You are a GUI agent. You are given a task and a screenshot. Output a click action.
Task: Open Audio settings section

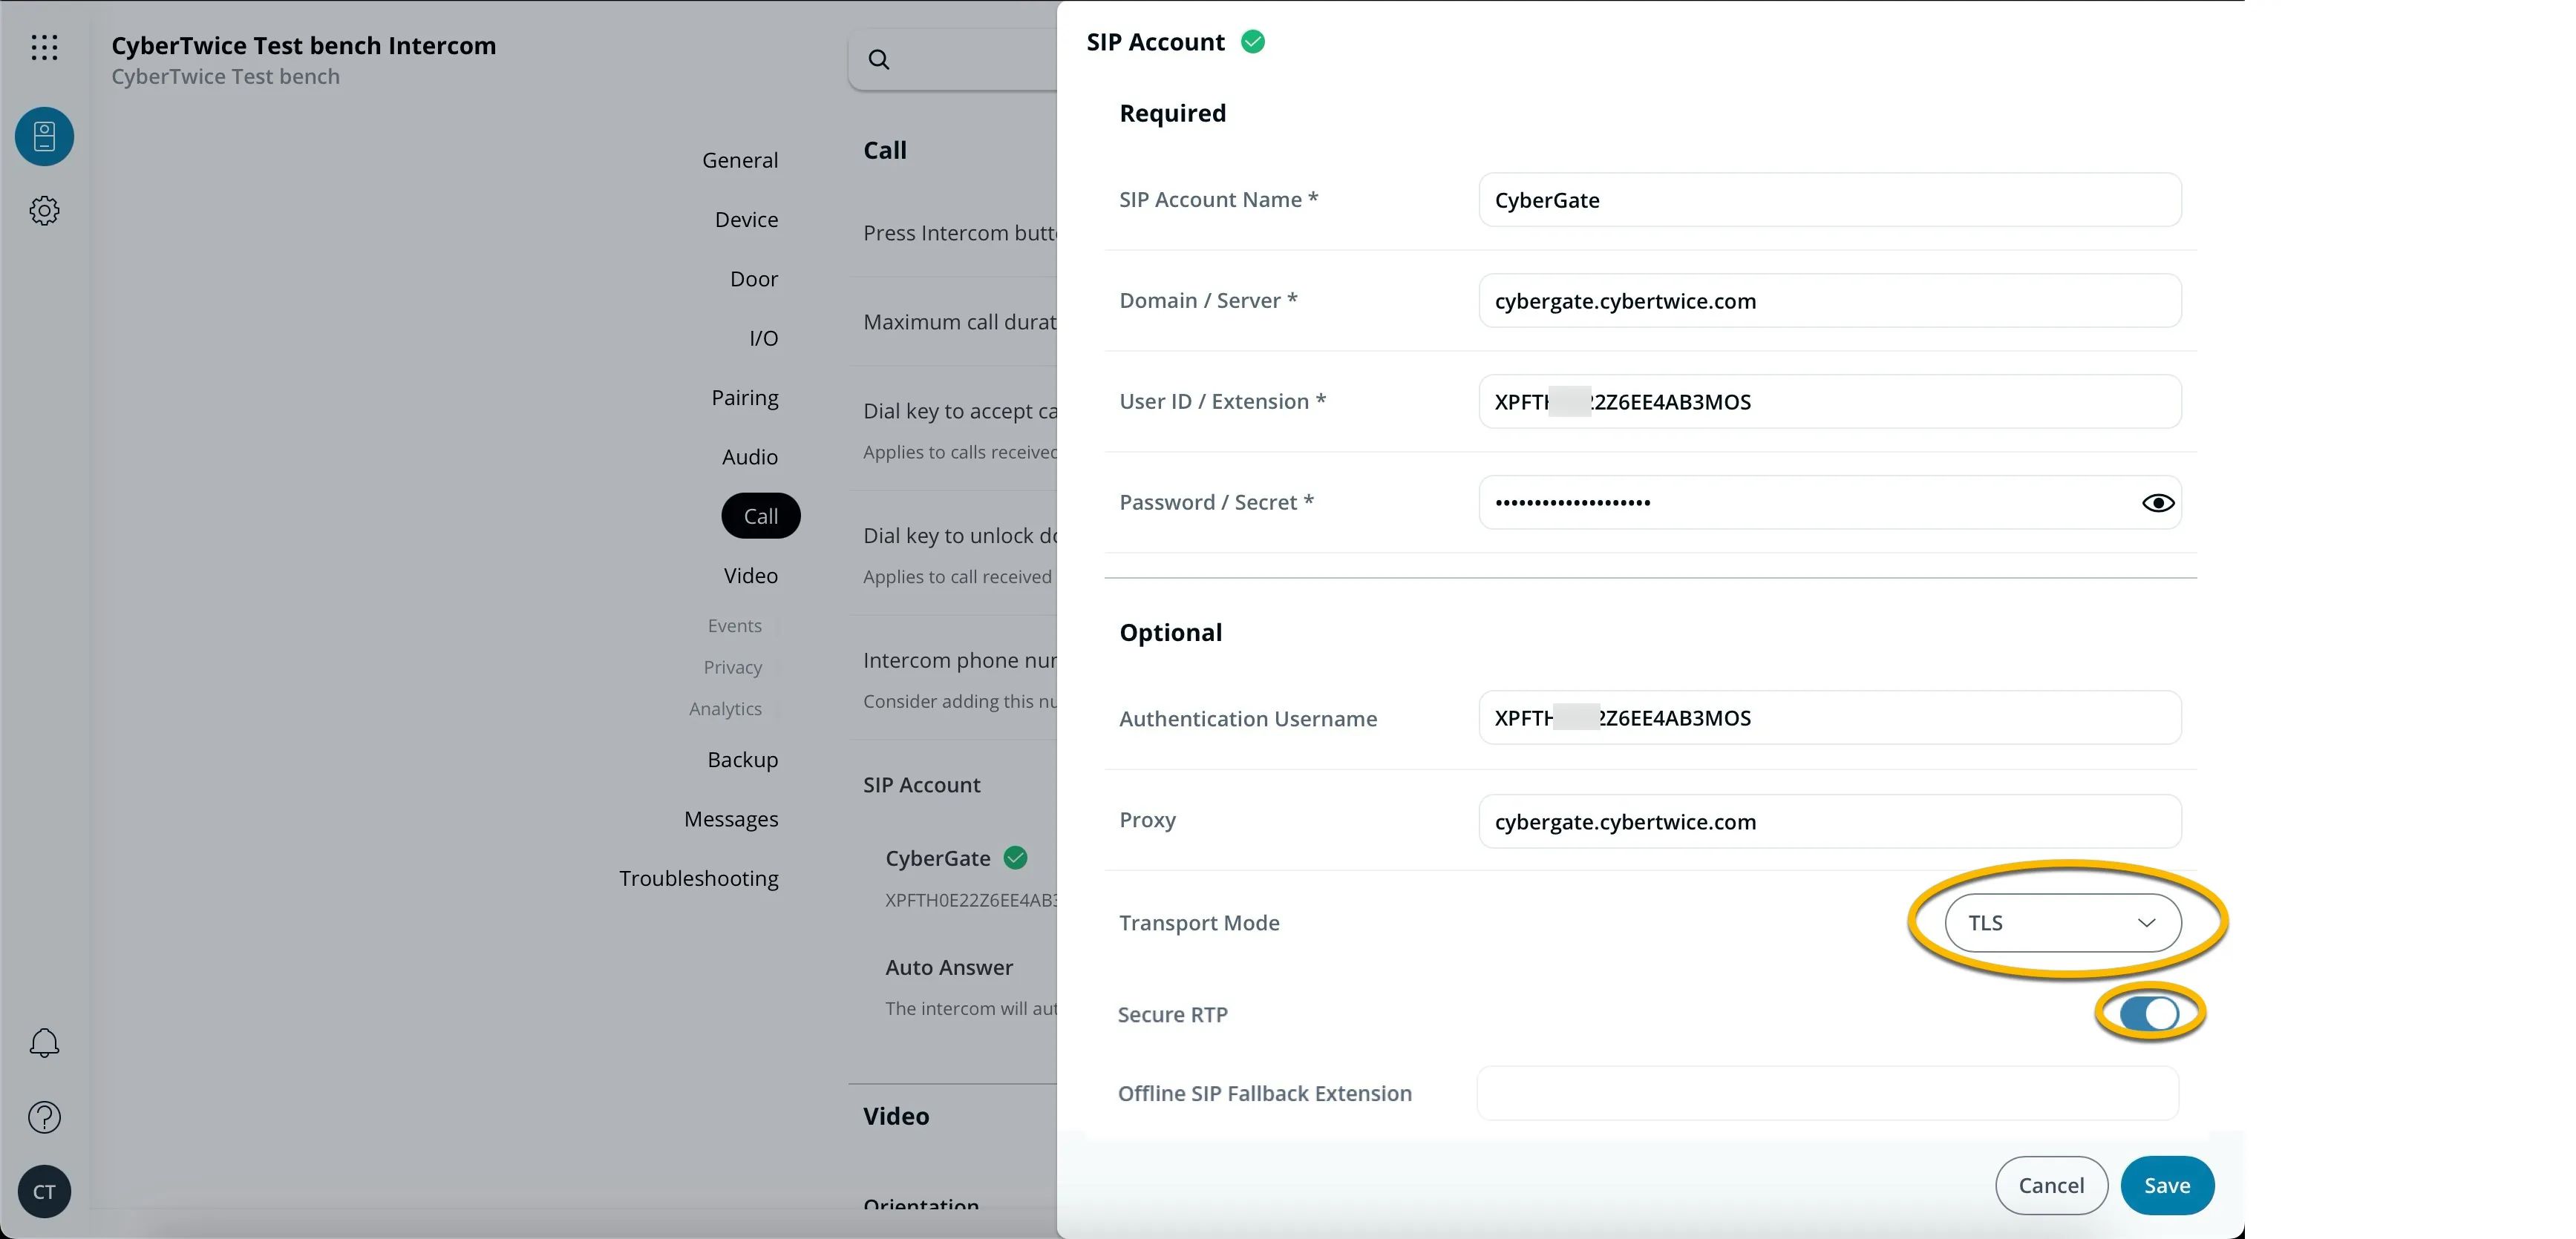750,456
